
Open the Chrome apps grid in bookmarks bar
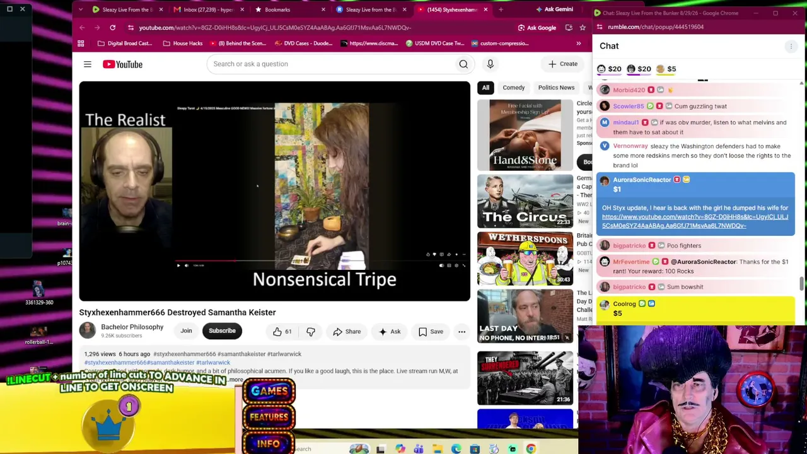pos(81,44)
